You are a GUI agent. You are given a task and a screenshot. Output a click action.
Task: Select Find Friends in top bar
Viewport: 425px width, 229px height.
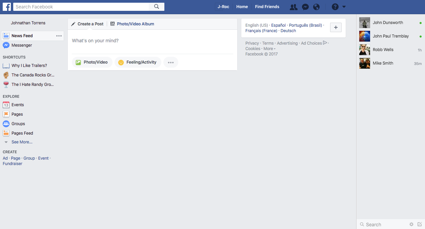(267, 7)
